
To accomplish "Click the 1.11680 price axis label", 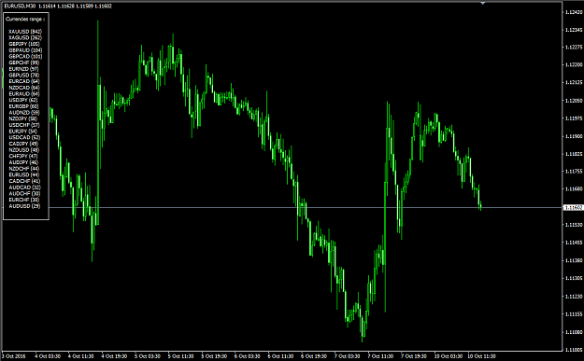I will [574, 189].
